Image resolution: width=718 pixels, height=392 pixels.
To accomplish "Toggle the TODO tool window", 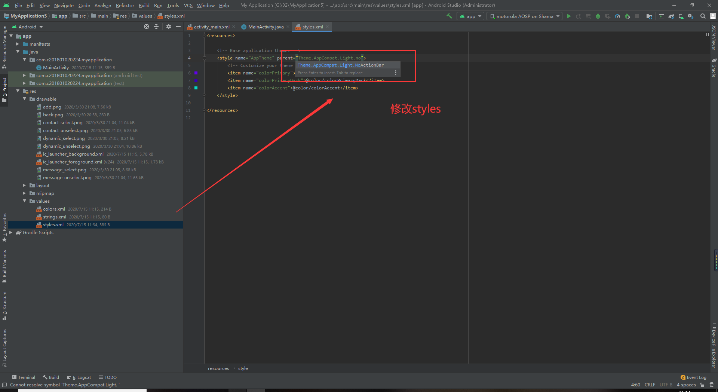I will [x=108, y=377].
